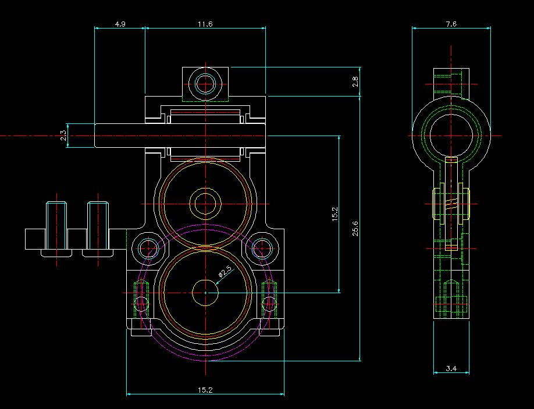Viewport: 534px width, 409px height.
Task: Select the vertically oriented 15.2 dimension text
Action: coord(334,214)
